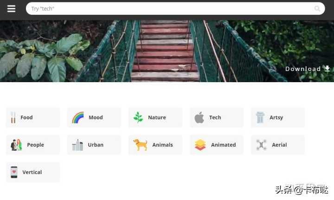Click the stacked layers Animated icon
The image size is (334, 200).
click(x=200, y=145)
